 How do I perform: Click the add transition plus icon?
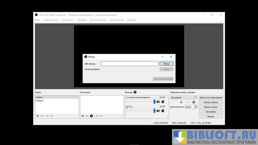(x=181, y=102)
